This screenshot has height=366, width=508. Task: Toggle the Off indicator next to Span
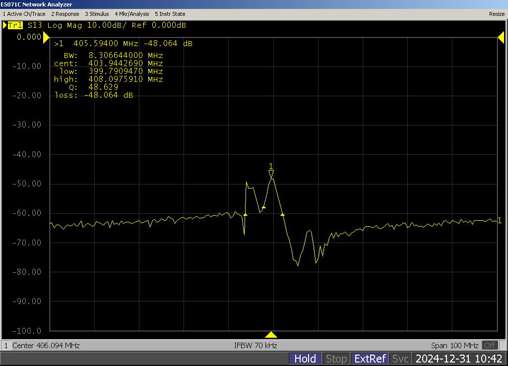pos(490,345)
